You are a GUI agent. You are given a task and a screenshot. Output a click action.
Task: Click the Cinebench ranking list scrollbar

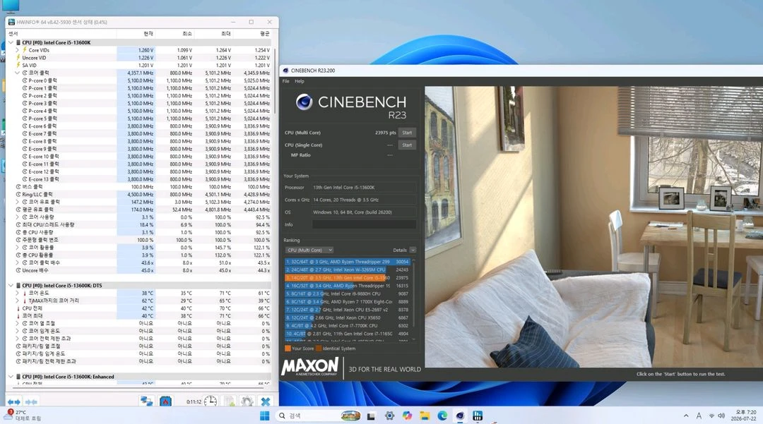(x=414, y=300)
